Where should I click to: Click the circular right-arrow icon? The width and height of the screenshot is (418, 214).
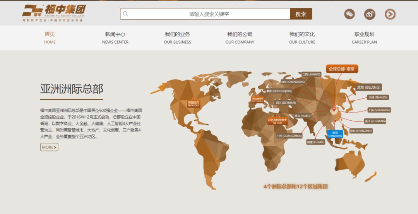[x=390, y=14]
